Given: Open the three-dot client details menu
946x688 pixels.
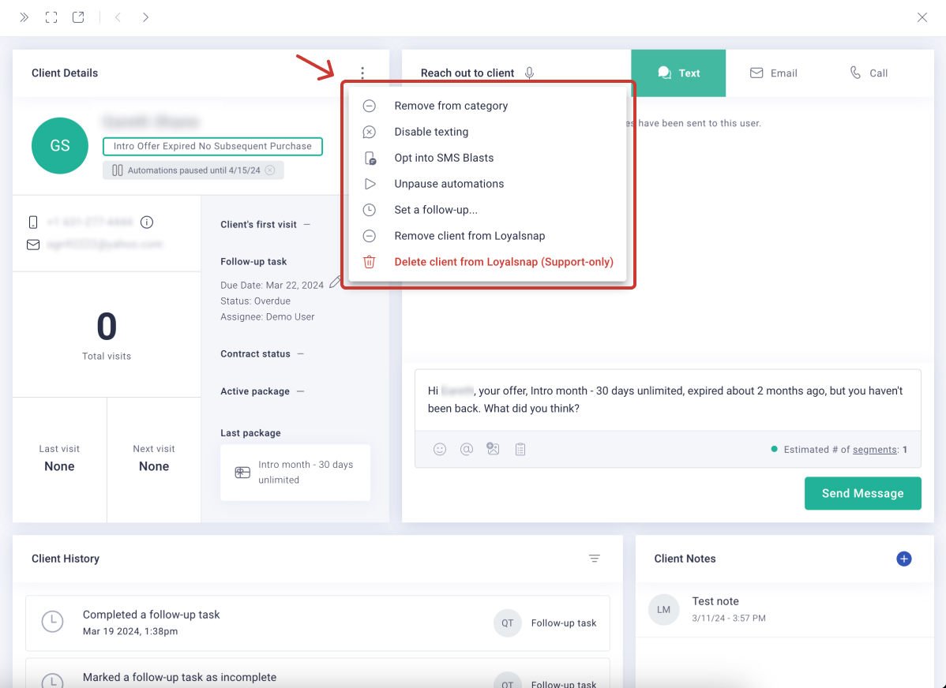Looking at the screenshot, I should 362,73.
